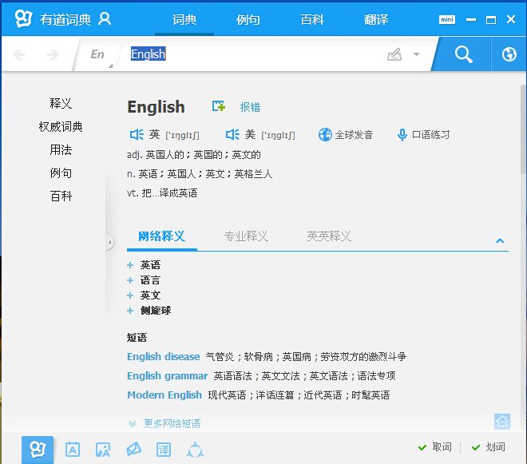Image resolution: width=527 pixels, height=464 pixels.
Task: Switch to mini window mode
Action: (x=446, y=19)
